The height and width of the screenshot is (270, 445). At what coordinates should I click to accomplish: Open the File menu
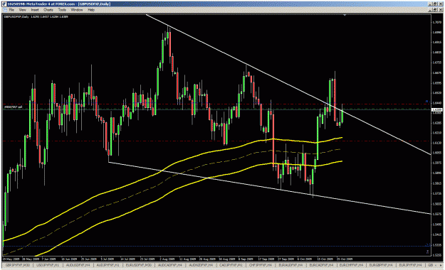(11, 10)
